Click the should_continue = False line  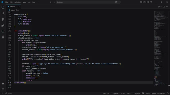(x=37, y=73)
